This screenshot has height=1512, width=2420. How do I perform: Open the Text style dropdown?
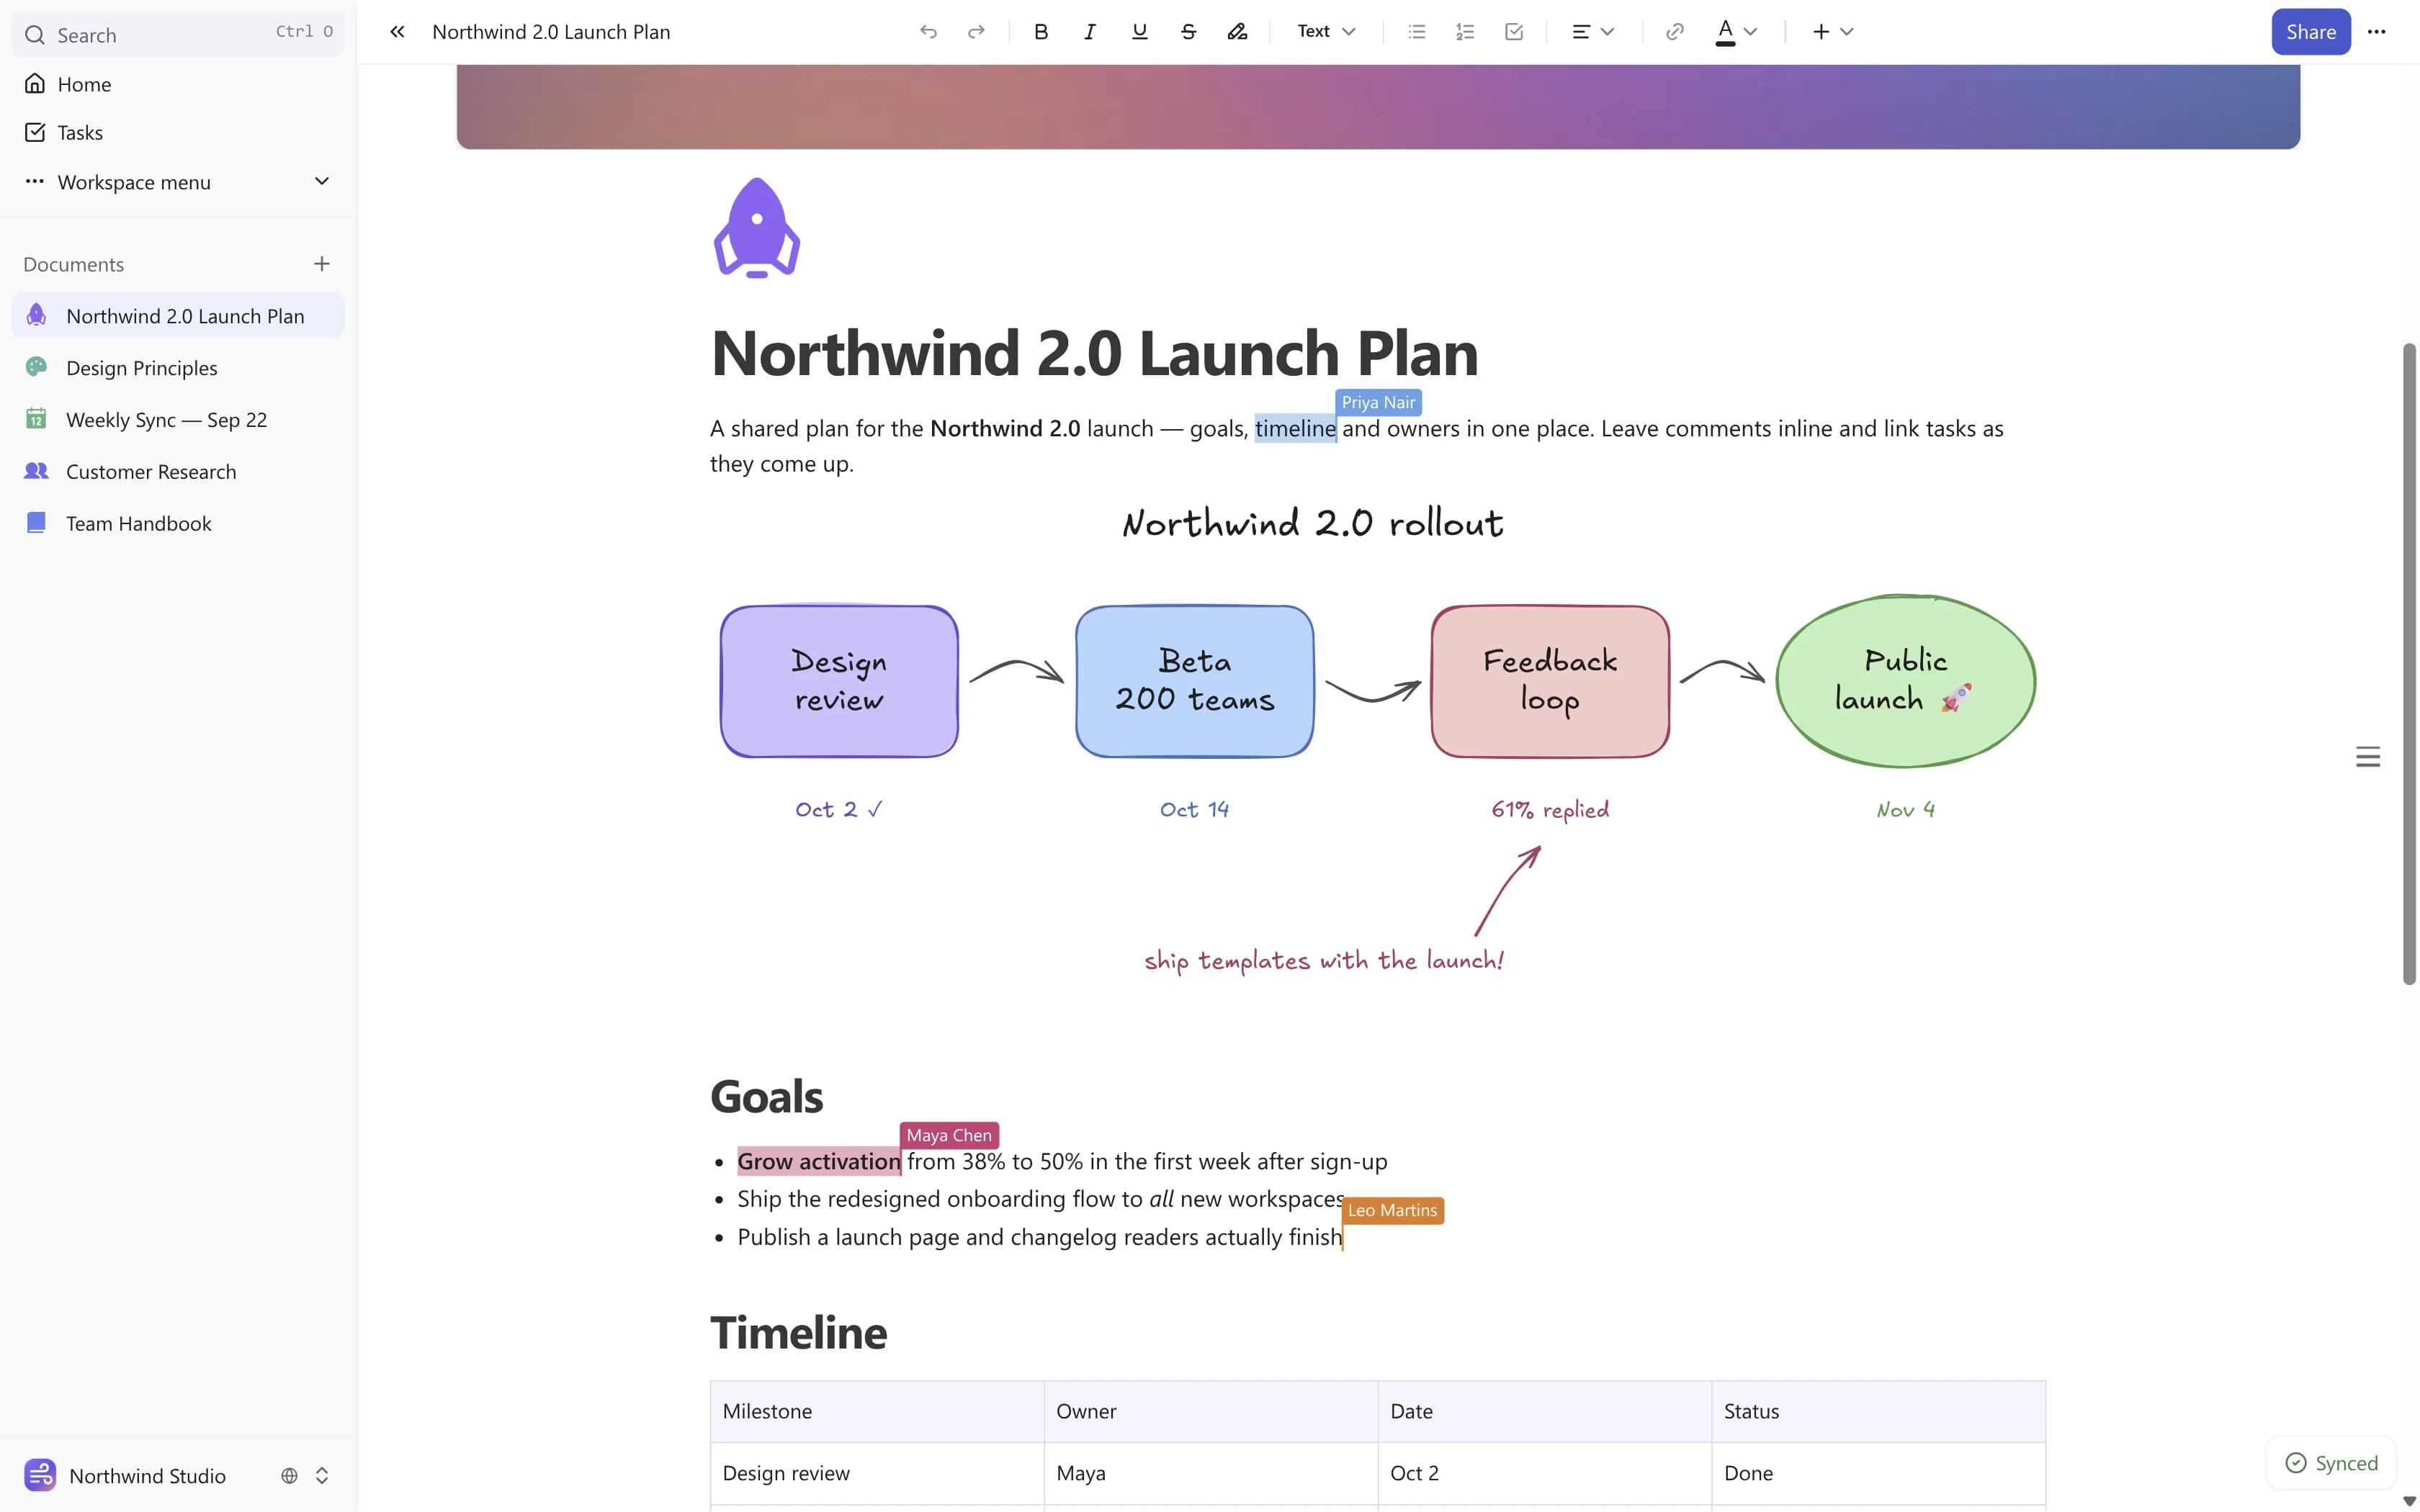(1326, 32)
